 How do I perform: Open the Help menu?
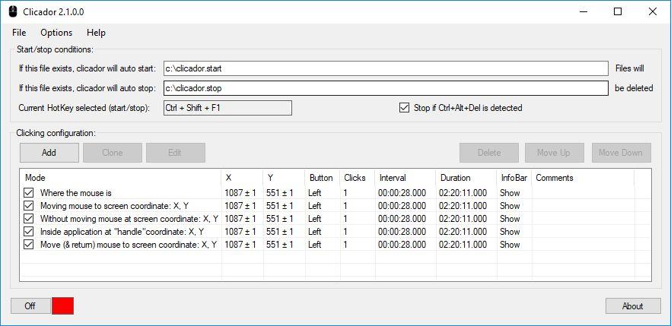pyautogui.click(x=96, y=33)
